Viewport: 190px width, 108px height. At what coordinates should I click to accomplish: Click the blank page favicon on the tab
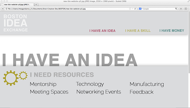click(2, 5)
